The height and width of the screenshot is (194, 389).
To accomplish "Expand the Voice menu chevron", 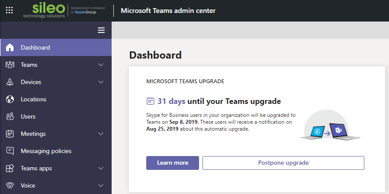I will (x=101, y=185).
